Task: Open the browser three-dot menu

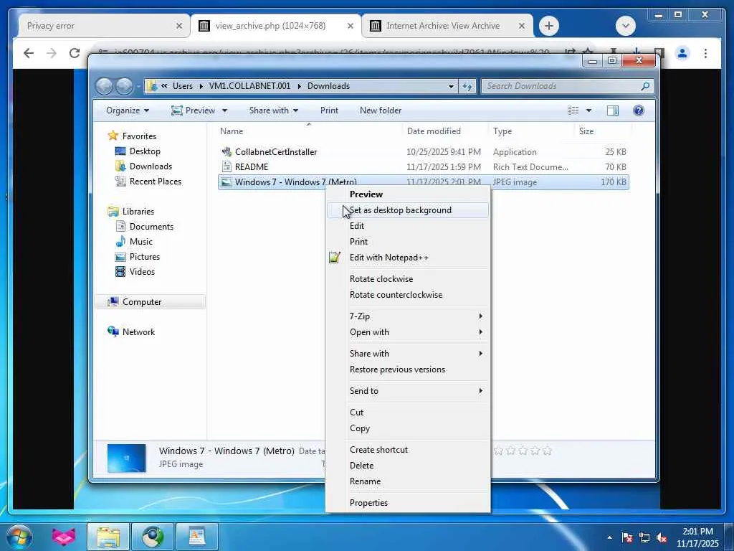Action: point(705,53)
